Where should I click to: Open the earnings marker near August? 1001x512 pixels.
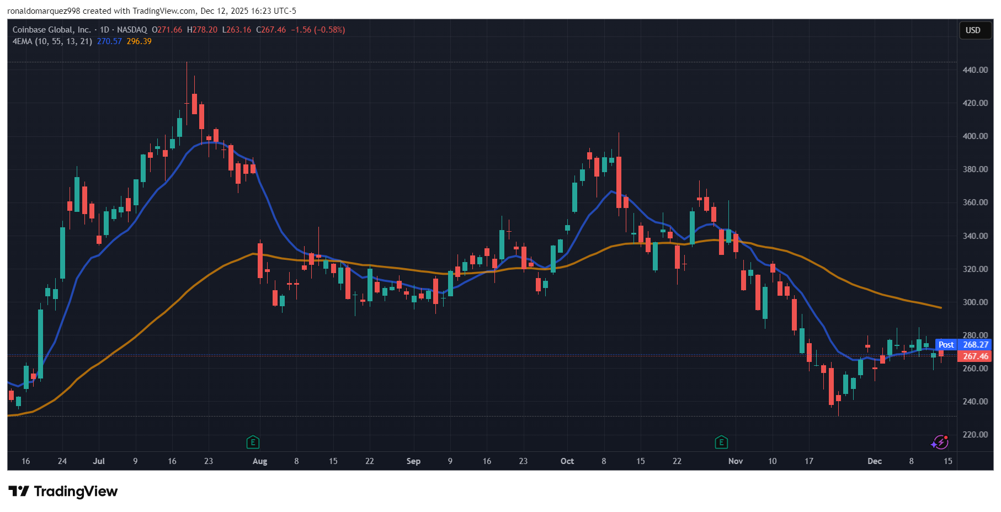(253, 442)
